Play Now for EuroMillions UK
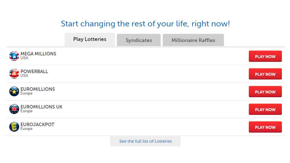 265,109
